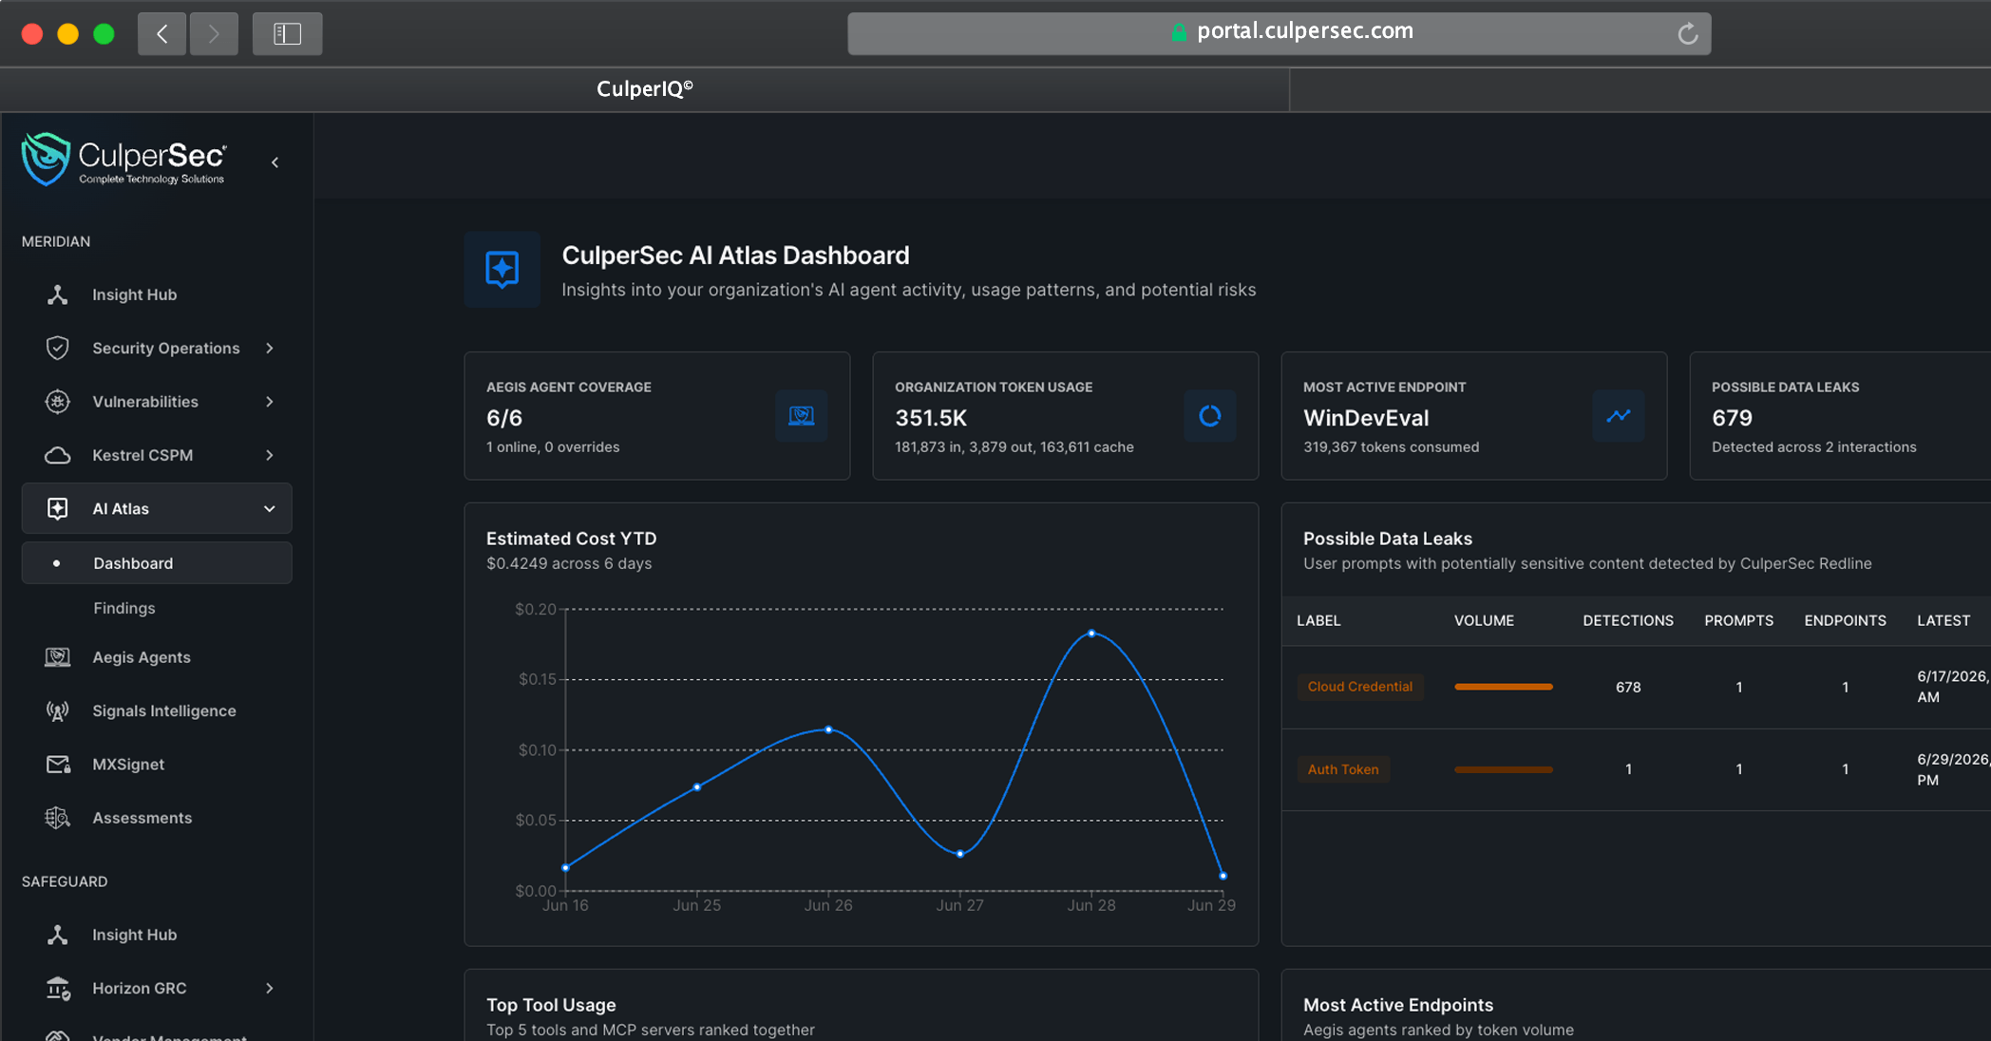Click the Top Tool Usage heading
The image size is (1991, 1041).
551,1005
